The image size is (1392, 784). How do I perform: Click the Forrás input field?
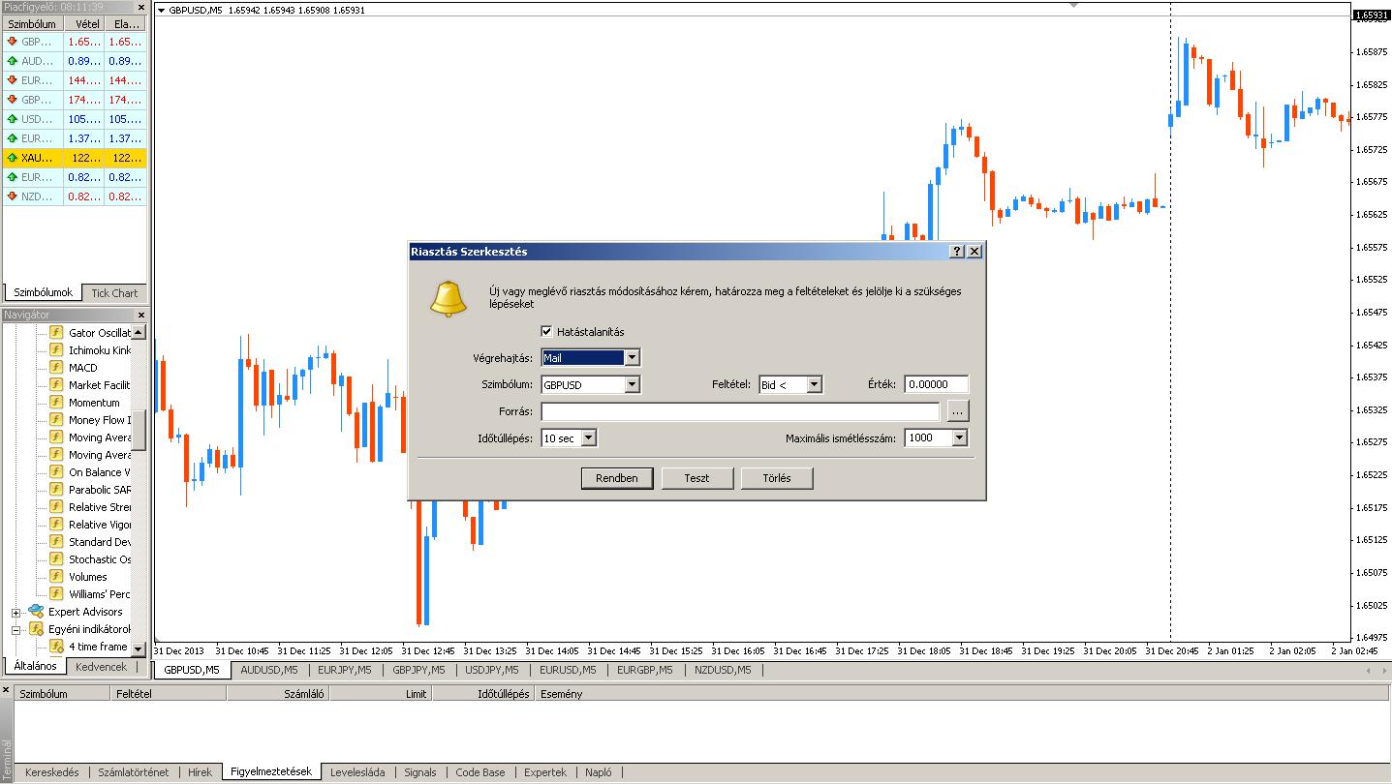tap(740, 411)
